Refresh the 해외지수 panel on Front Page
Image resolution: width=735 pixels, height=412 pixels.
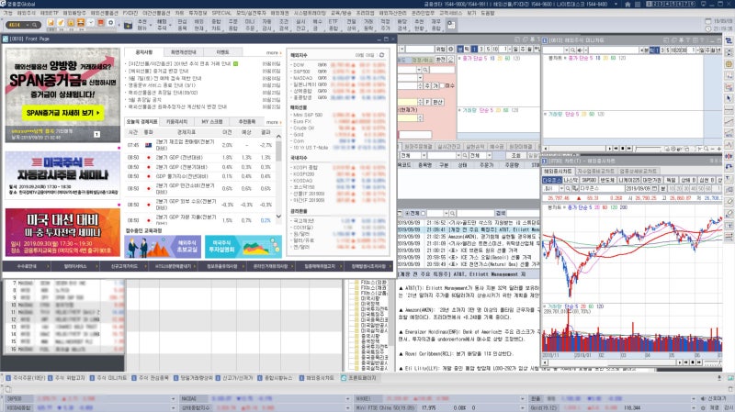coord(381,55)
